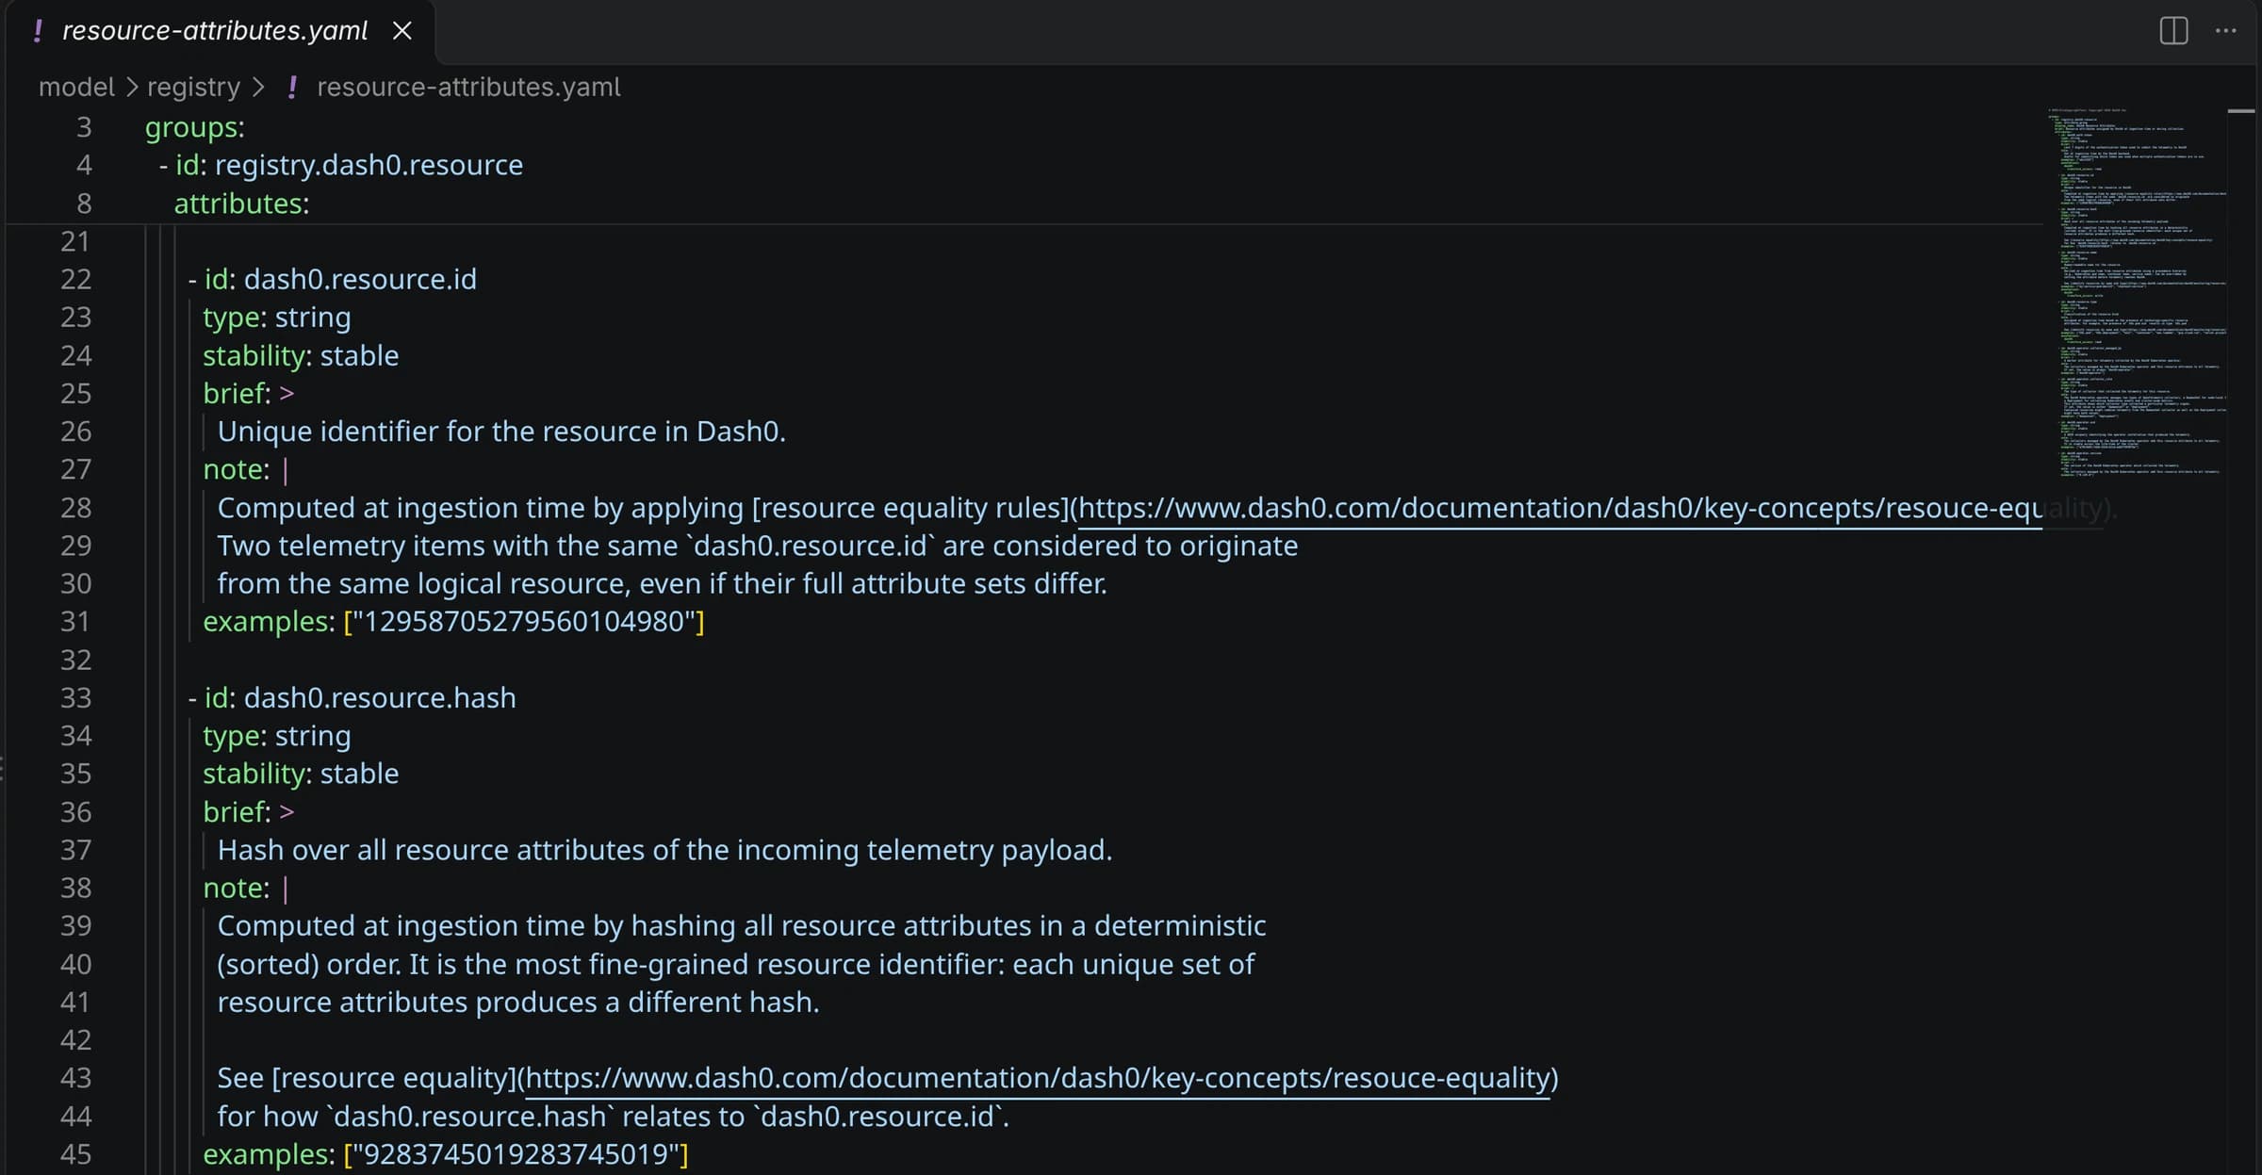The width and height of the screenshot is (2262, 1175).
Task: Open the more actions ellipsis menu
Action: pyautogui.click(x=2226, y=31)
